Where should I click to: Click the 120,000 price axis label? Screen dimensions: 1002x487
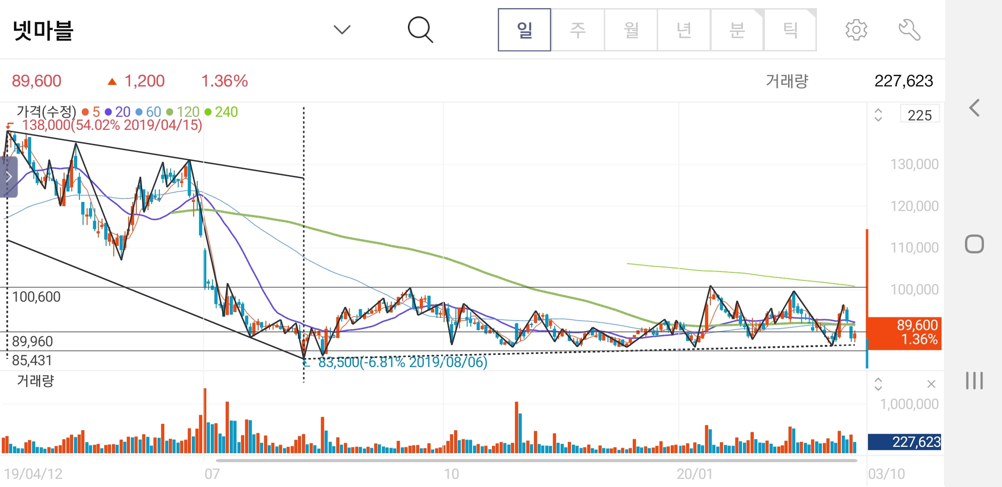coord(914,206)
